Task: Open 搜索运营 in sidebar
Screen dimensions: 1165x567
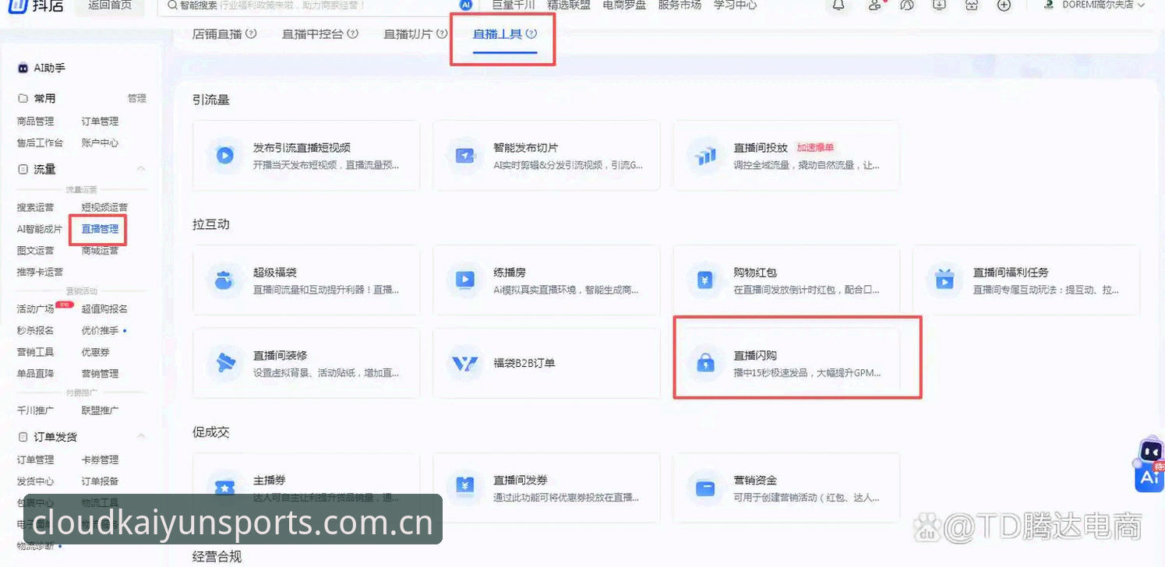Action: tap(36, 208)
